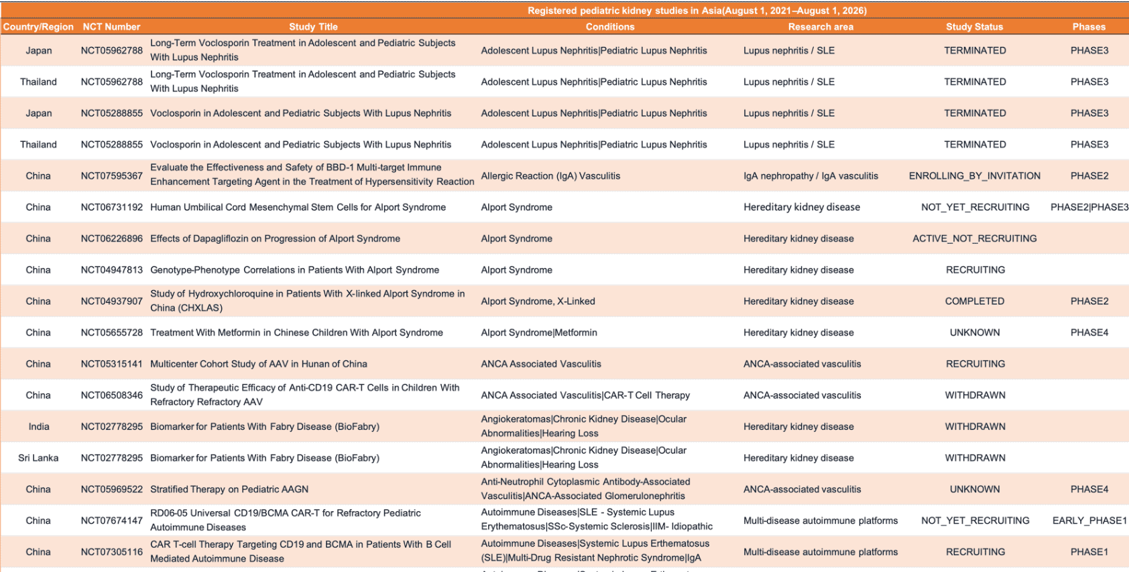1129x572 pixels.
Task: Click the Study Title column header
Action: (x=313, y=27)
